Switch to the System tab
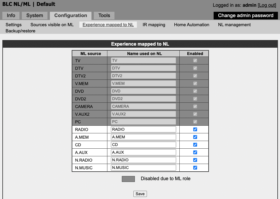The image size is (280, 199). [35, 16]
